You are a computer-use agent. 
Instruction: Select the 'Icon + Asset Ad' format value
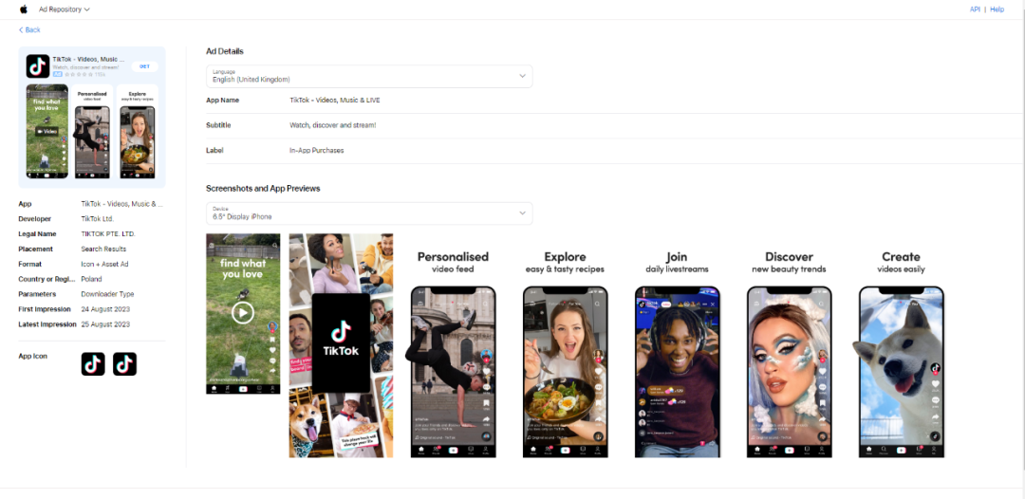(104, 264)
